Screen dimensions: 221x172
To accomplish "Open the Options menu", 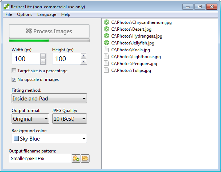I will (25, 14).
